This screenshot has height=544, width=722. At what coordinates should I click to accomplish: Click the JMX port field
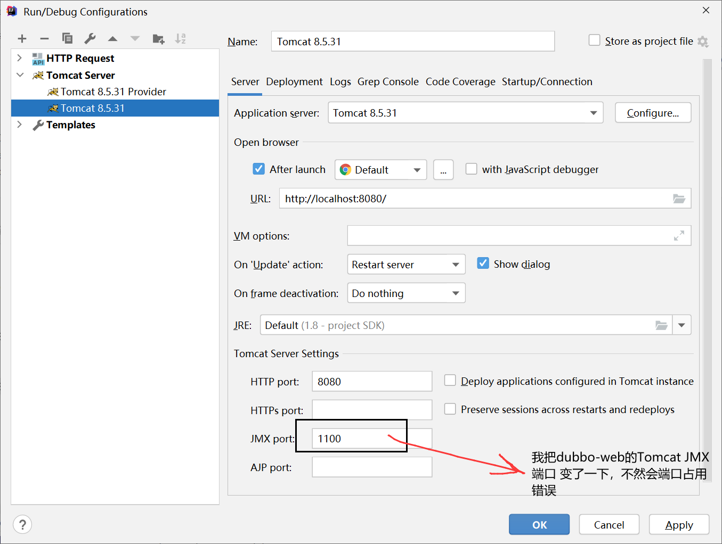[x=372, y=439]
